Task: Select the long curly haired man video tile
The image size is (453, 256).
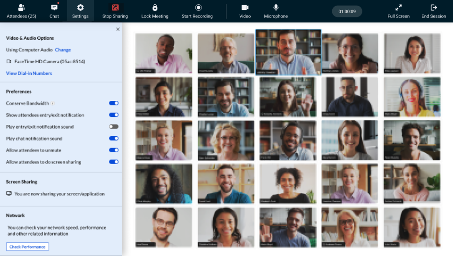Action: click(x=164, y=184)
